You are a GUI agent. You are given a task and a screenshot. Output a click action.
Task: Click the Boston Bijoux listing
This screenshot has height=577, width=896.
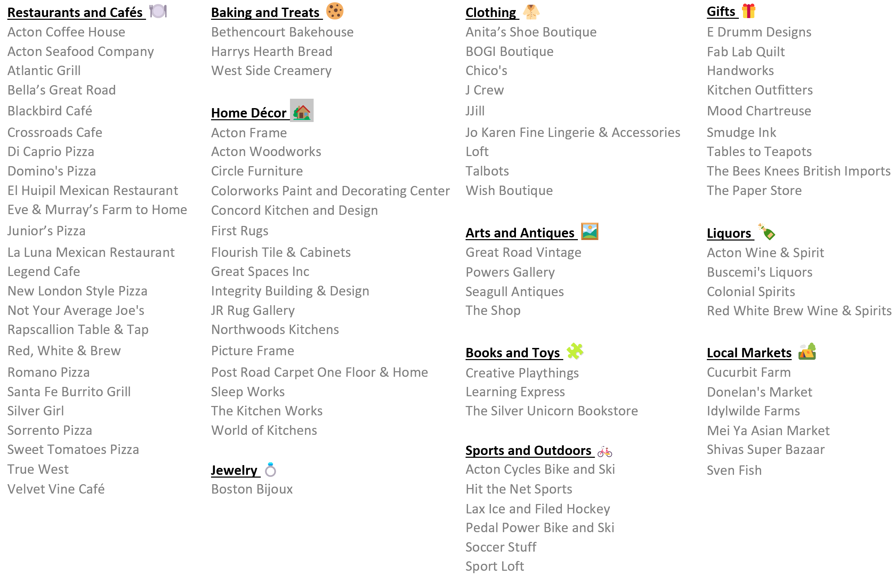pos(252,489)
